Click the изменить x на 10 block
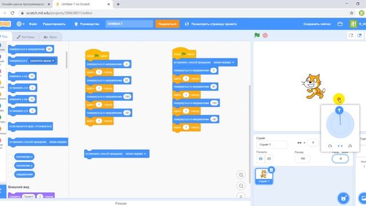366x206 pixels. click(x=22, y=76)
